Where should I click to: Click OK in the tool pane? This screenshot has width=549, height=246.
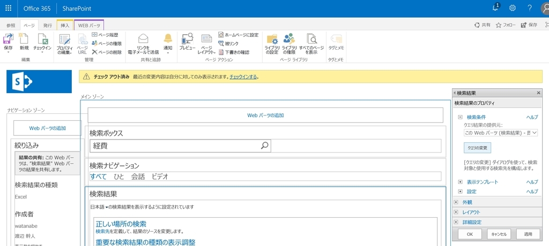pyautogui.click(x=470, y=234)
